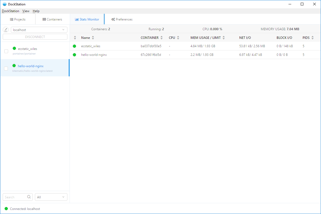Screen dimensions: 321x214
Task: Open the localhost connection dropdown
Action: pyautogui.click(x=39, y=30)
